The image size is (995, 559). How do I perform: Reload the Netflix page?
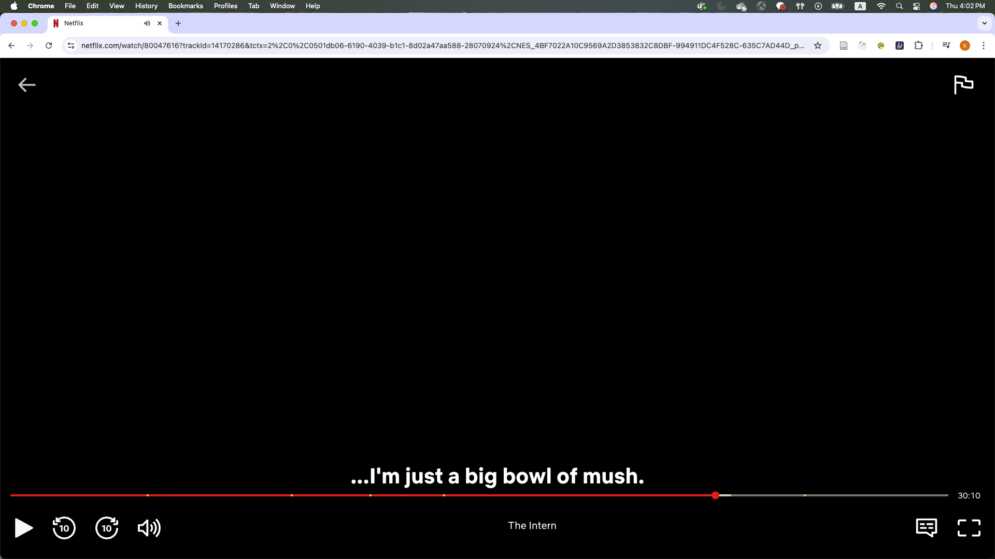coord(49,46)
